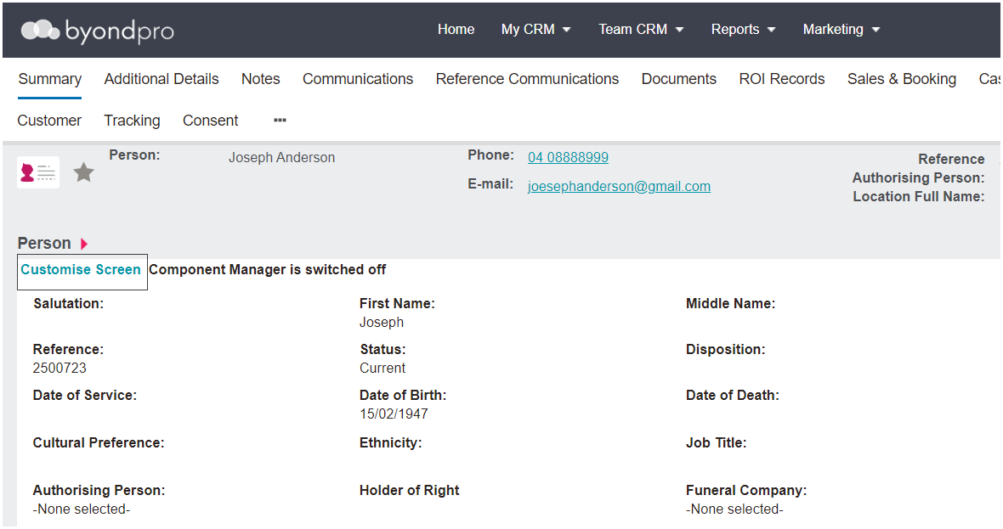Mark record as favourite with star icon
The image size is (1003, 529).
point(84,172)
